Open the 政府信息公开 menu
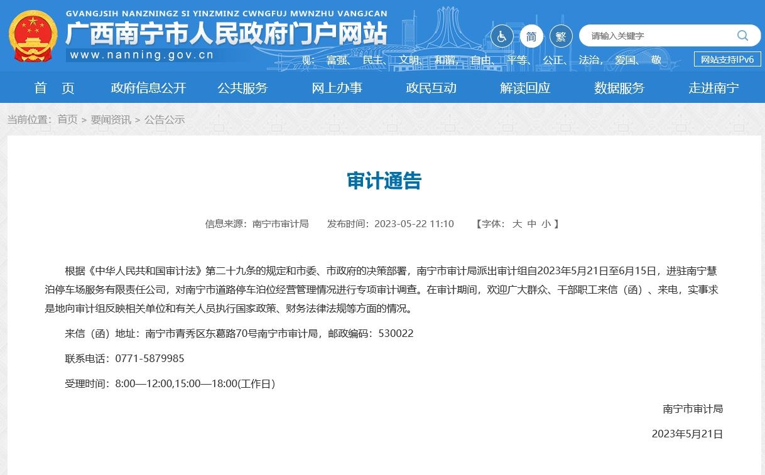The height and width of the screenshot is (475, 765). tap(148, 88)
